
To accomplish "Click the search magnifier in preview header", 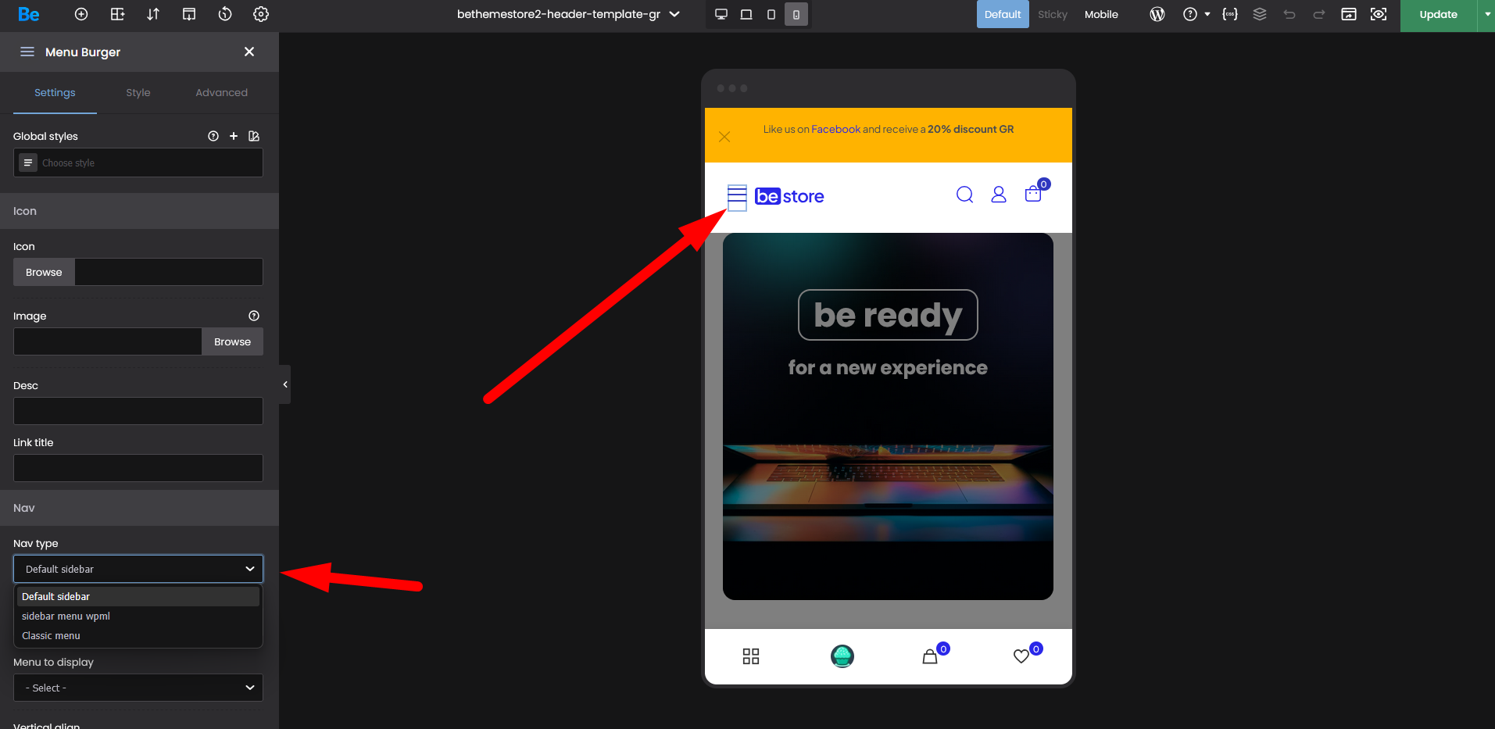I will (965, 195).
